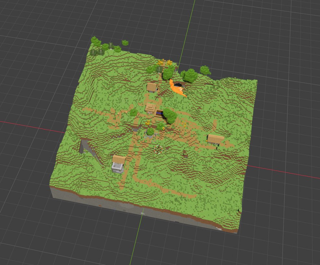Select the pyramid-roofed house in the center

[x=151, y=108]
